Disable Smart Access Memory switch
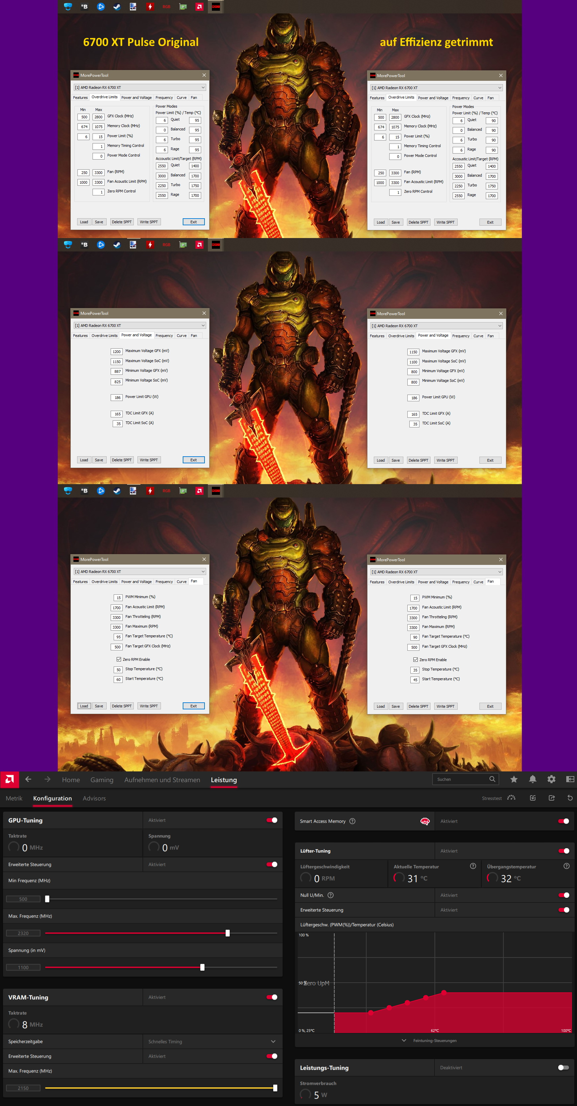This screenshot has width=577, height=1106. (563, 821)
